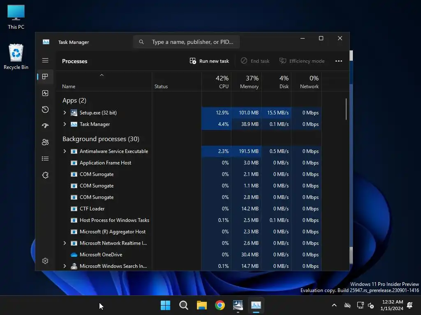Open the Startup apps page in sidebar

point(45,126)
